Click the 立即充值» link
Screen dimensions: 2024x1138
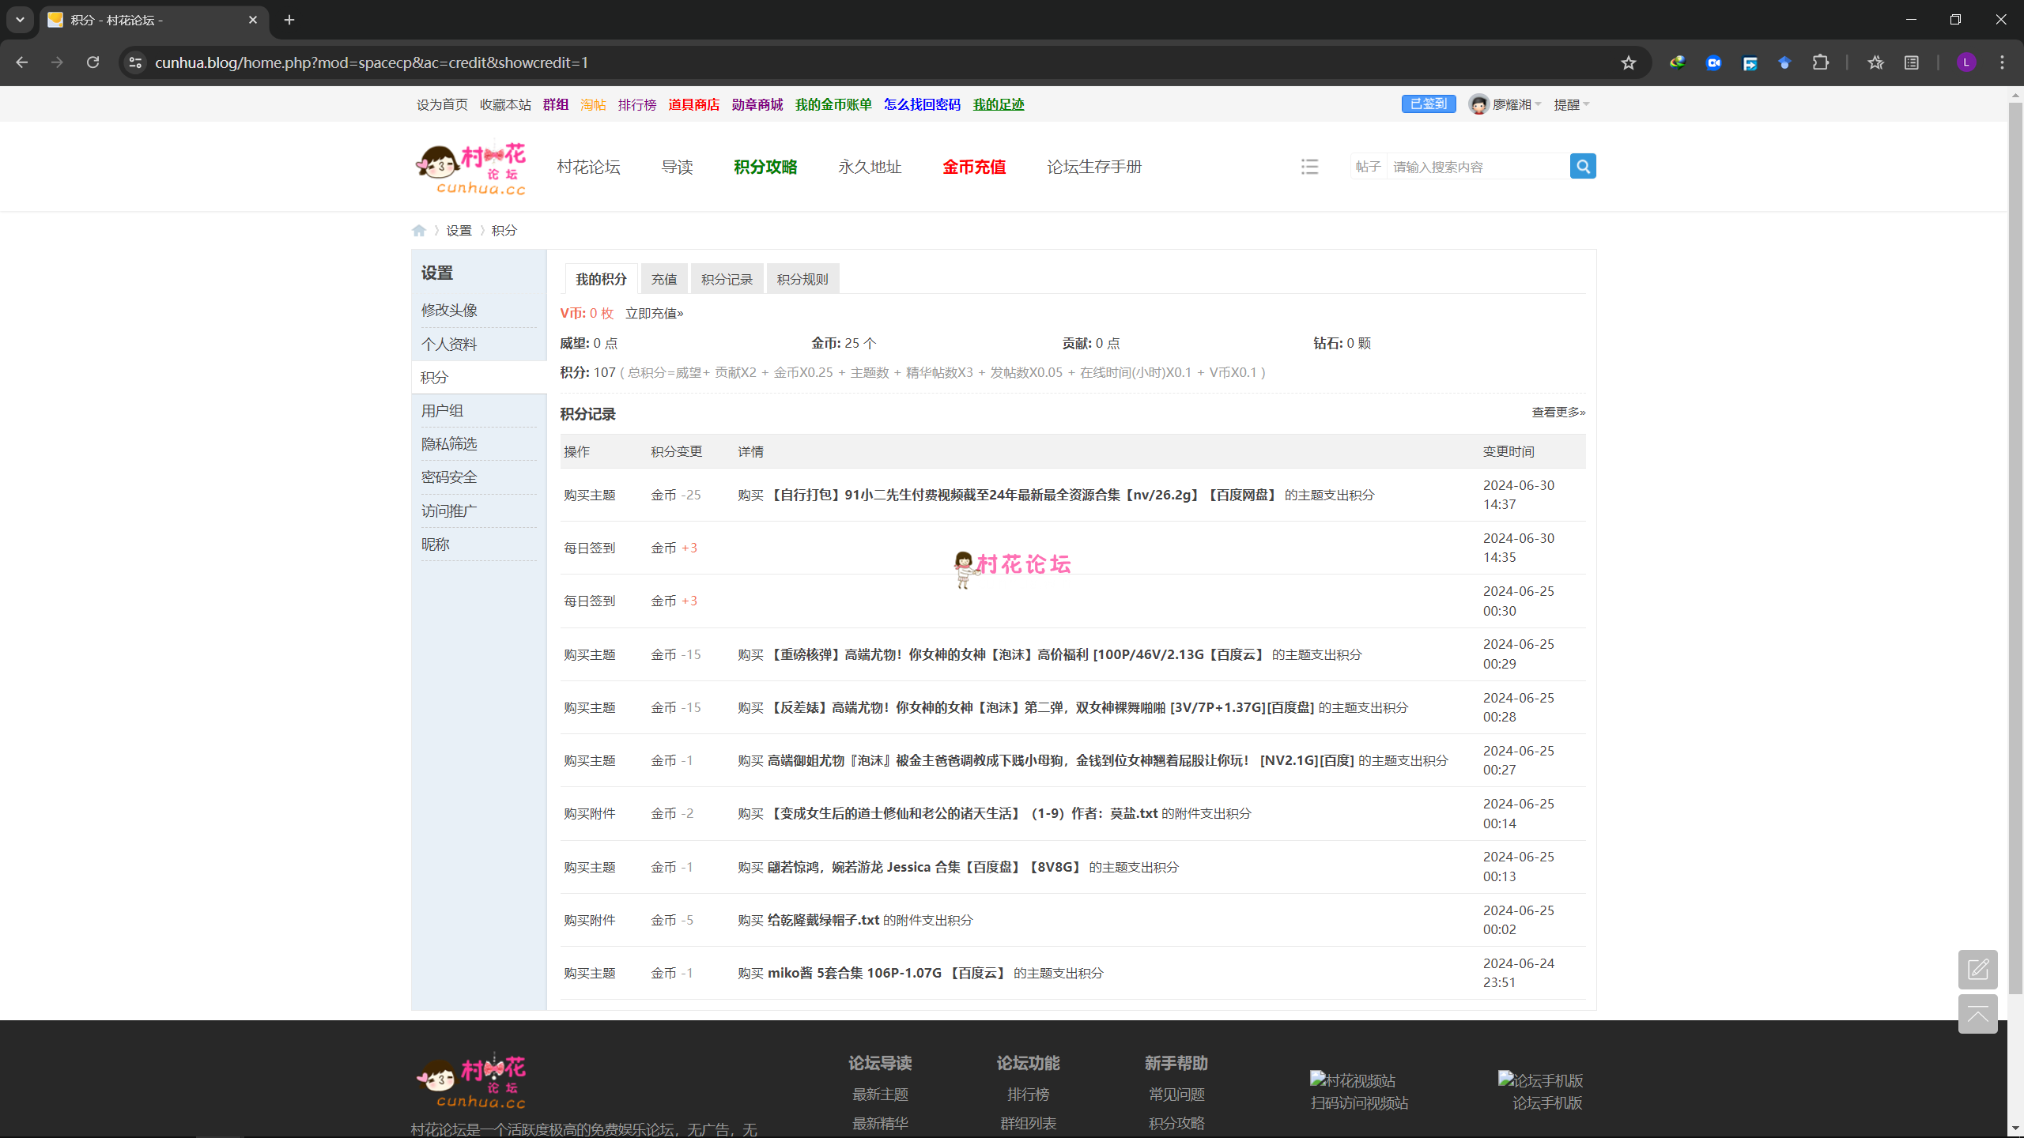[654, 313]
